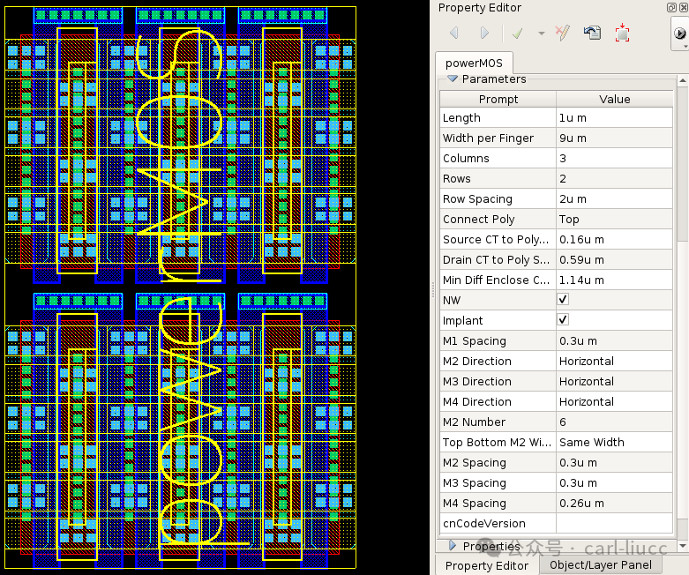Open the M3 Direction value dropdown
The width and height of the screenshot is (689, 575).
[614, 381]
